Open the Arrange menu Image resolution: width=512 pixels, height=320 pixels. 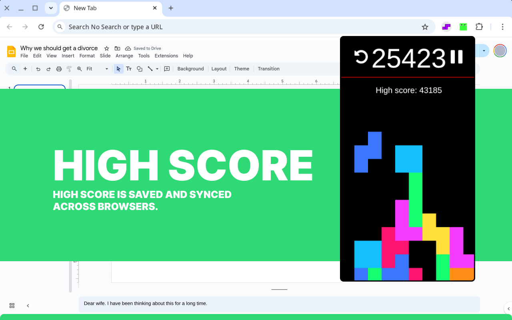(124, 56)
